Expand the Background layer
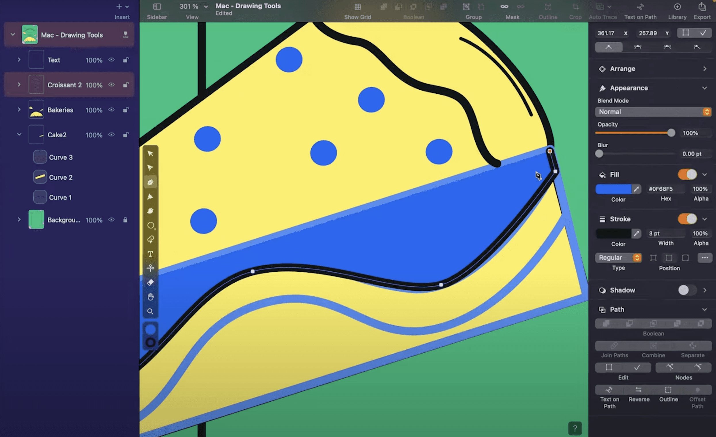The image size is (716, 437). coord(19,220)
